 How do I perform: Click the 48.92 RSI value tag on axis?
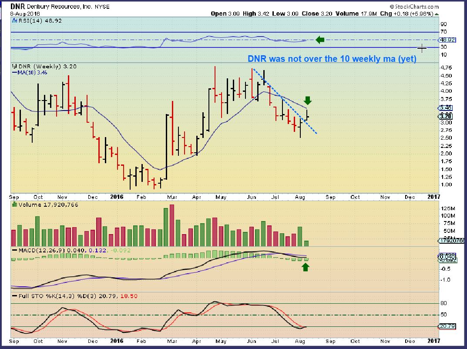[448, 40]
